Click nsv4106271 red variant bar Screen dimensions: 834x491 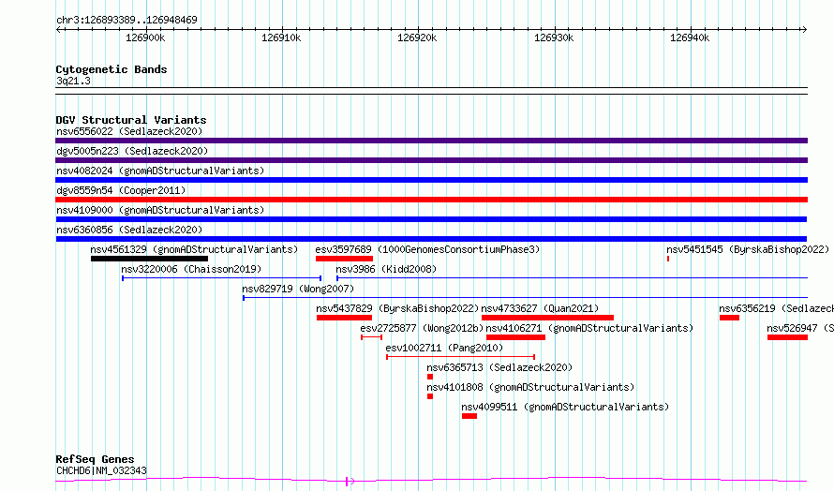pos(516,337)
